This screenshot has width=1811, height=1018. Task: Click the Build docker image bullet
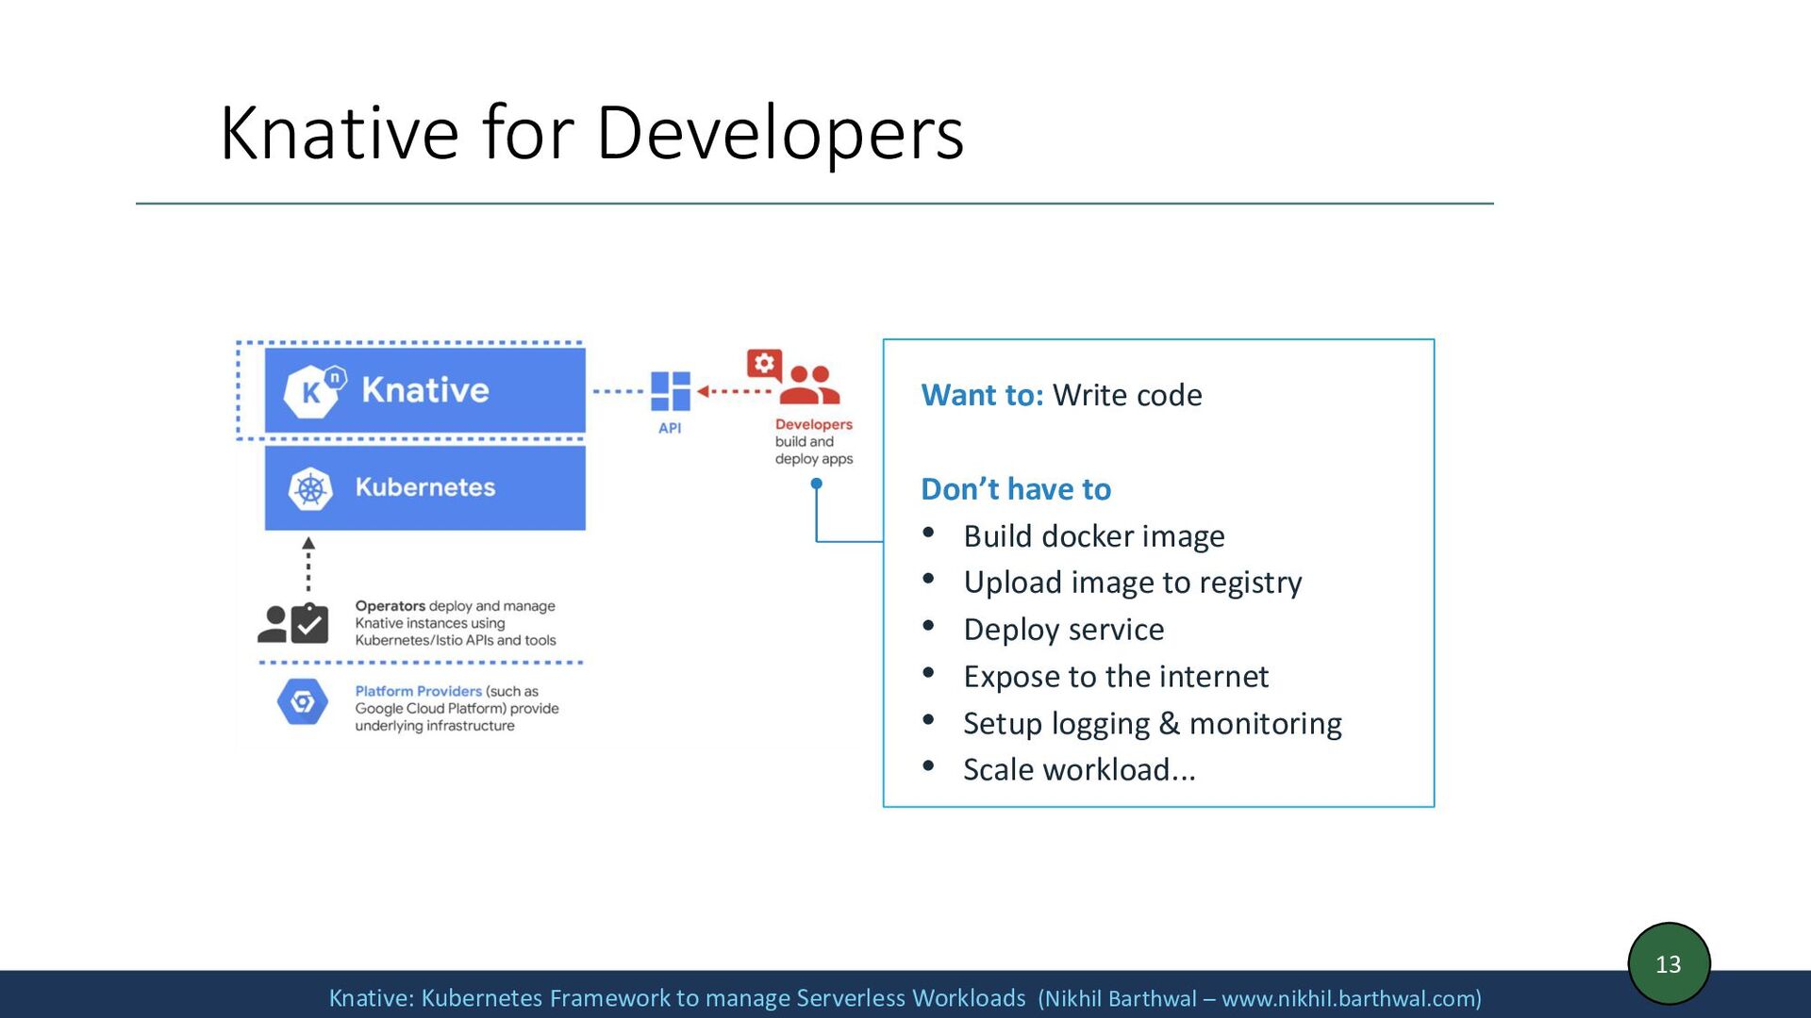(x=1093, y=536)
